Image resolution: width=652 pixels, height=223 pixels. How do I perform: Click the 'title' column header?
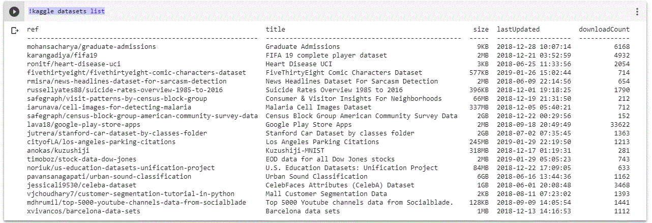[x=275, y=30]
